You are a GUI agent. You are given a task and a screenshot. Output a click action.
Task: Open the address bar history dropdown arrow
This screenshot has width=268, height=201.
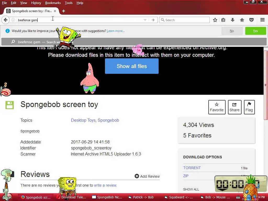pos(145,20)
